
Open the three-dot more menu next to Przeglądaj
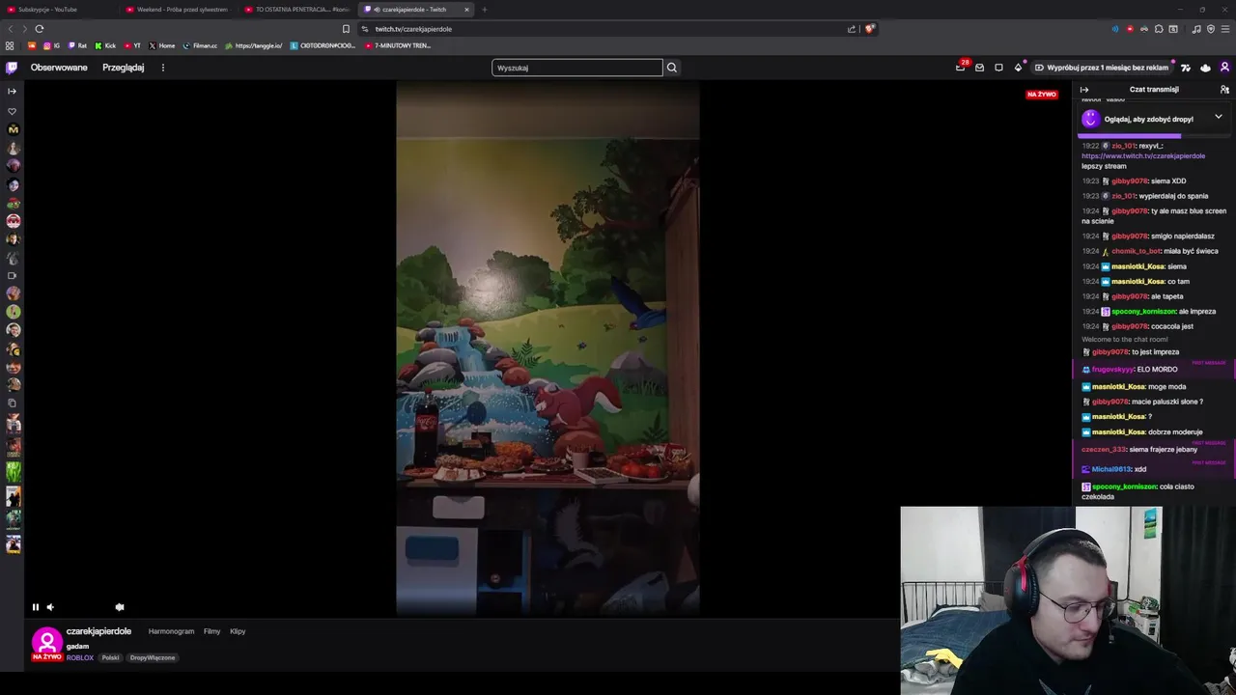coord(163,68)
